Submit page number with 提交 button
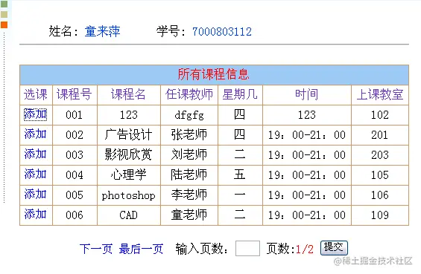This screenshot has height=274, width=421. point(334,248)
